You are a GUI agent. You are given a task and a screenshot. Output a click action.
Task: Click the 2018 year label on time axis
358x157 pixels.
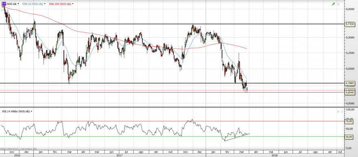click(275, 155)
